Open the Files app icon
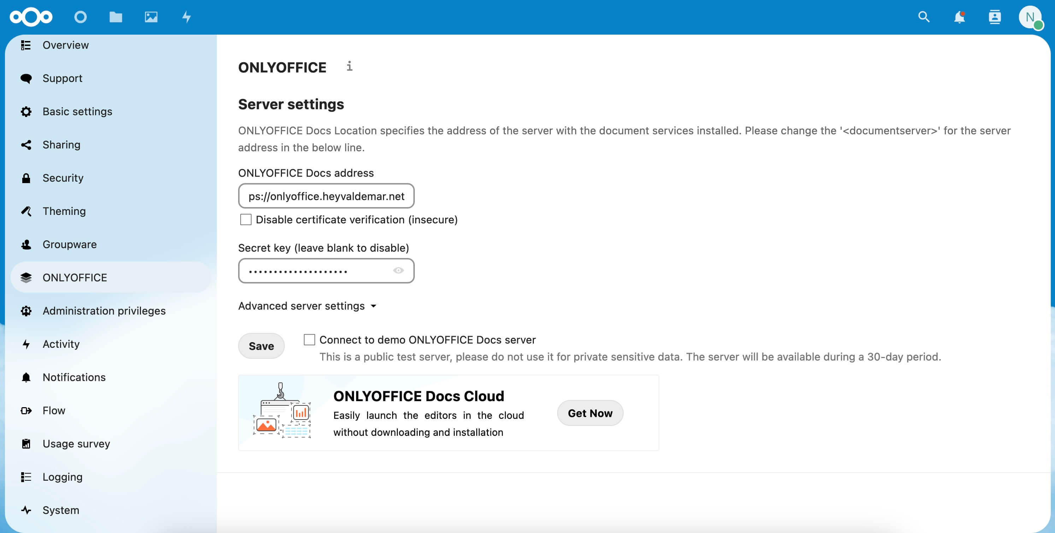 [x=116, y=17]
